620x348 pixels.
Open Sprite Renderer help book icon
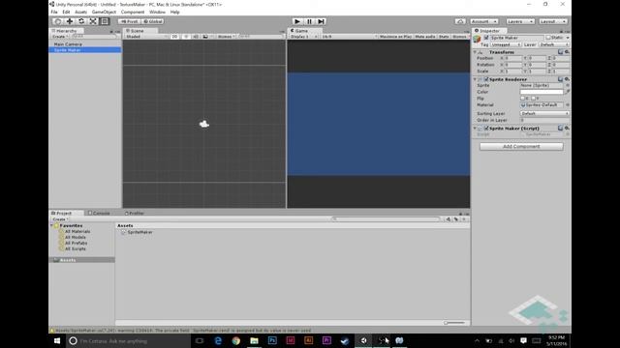pyautogui.click(x=560, y=79)
